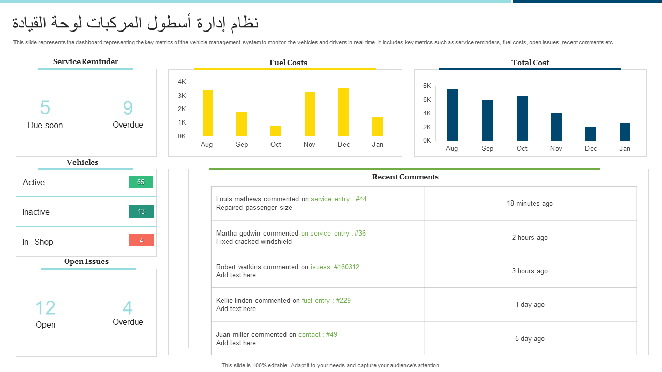Click the Dec bar in Total Cost chart
Image resolution: width=662 pixels, height=372 pixels.
(x=591, y=134)
